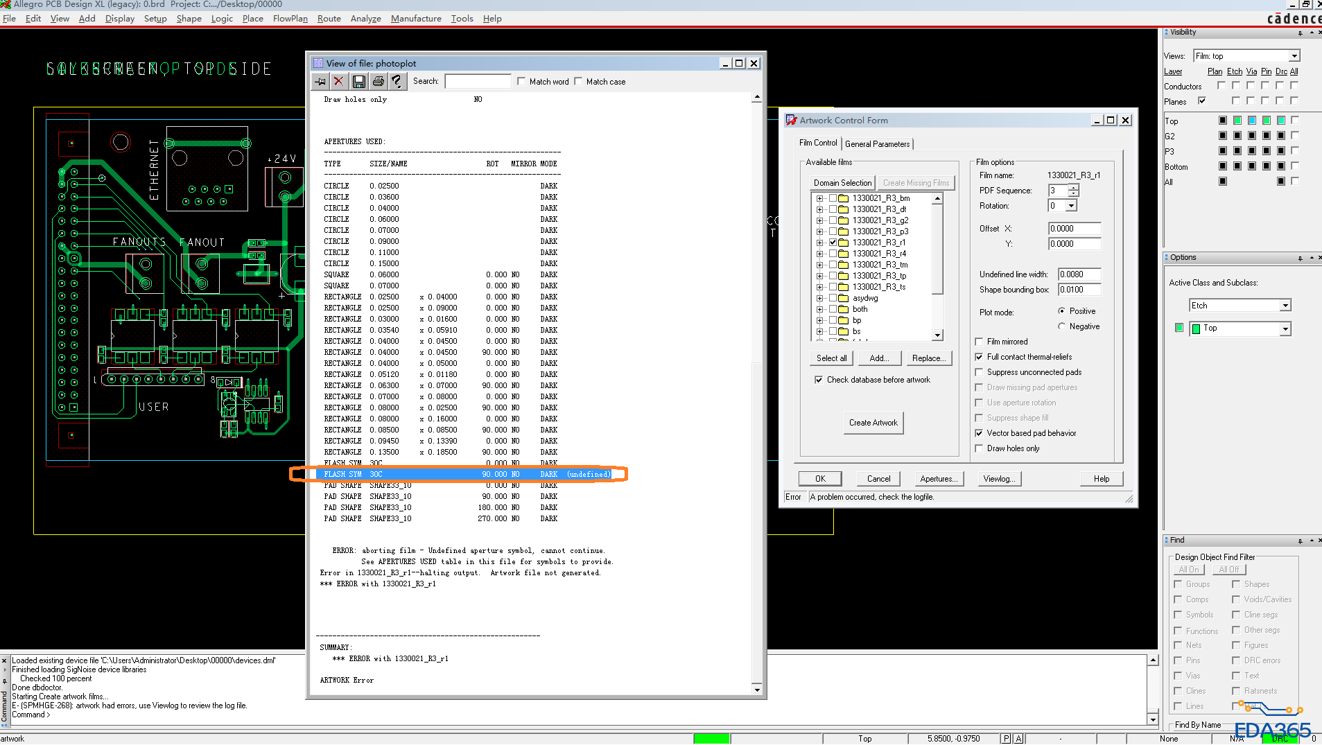
Task: Open the Views Film: top dropdown
Action: 1294,56
